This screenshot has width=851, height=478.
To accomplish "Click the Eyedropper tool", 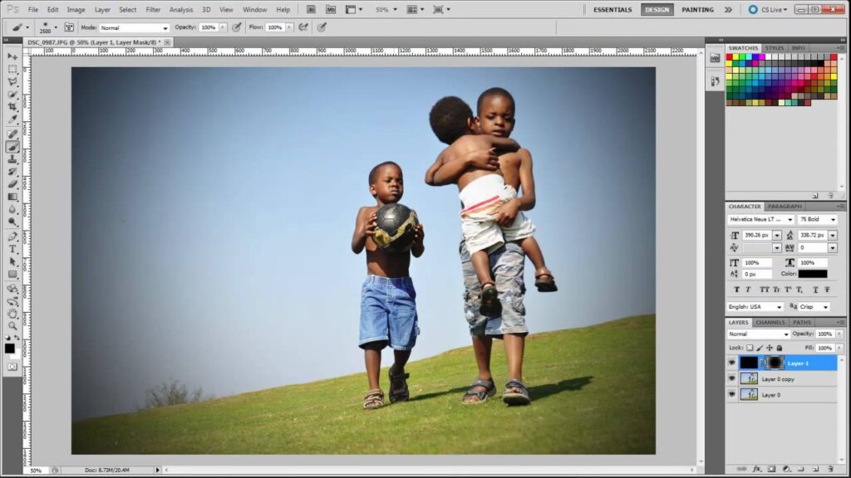I will point(12,120).
